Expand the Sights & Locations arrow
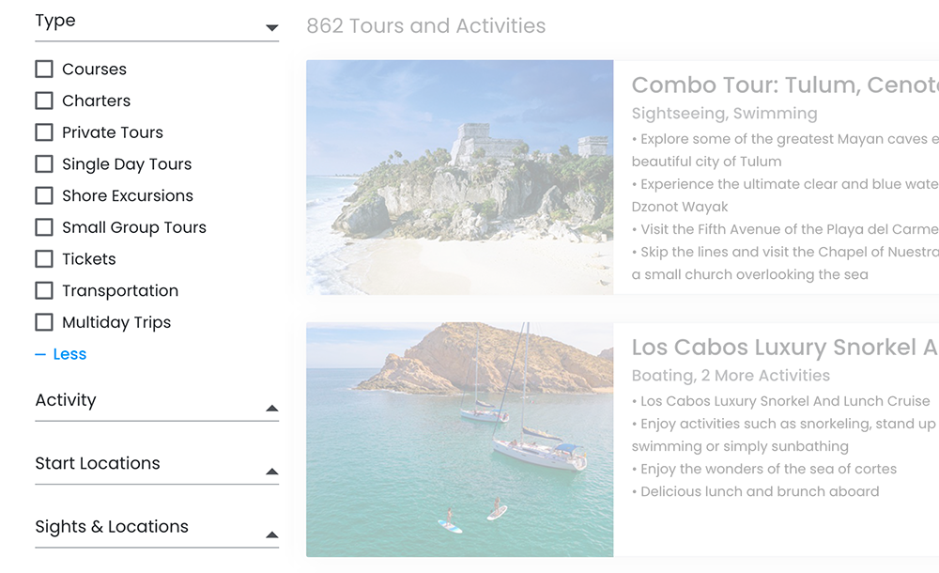939x573 pixels. pyautogui.click(x=271, y=535)
